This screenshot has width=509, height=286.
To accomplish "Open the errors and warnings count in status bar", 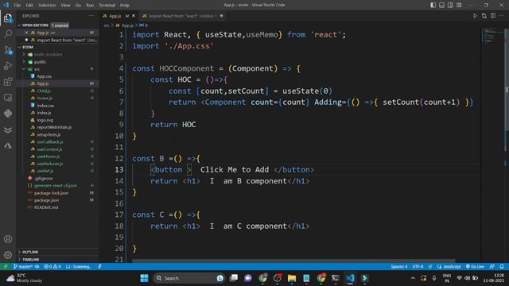I will 52,267.
